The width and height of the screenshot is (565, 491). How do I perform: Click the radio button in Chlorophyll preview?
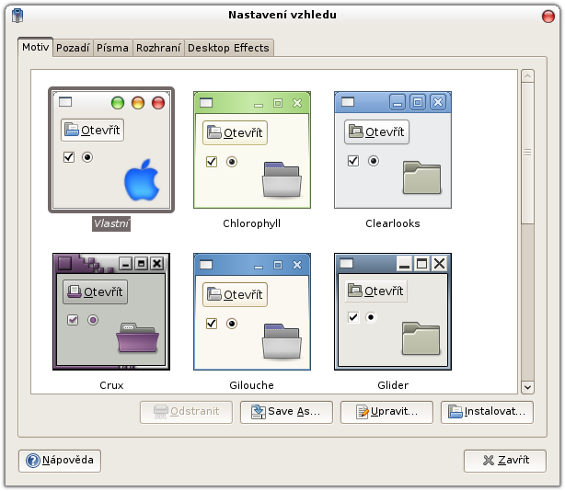232,162
